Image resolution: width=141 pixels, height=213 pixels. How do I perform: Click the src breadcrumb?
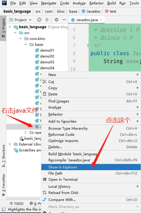38,11
